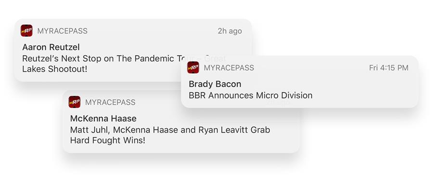Open the Aaron Reutzel notification title

click(x=51, y=47)
